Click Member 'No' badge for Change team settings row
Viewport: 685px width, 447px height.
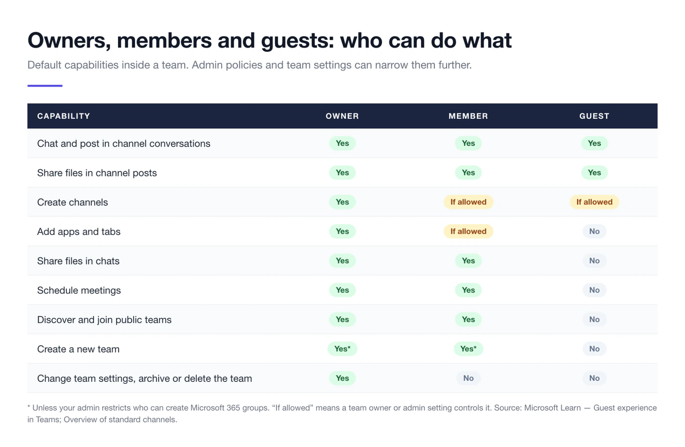coord(468,378)
